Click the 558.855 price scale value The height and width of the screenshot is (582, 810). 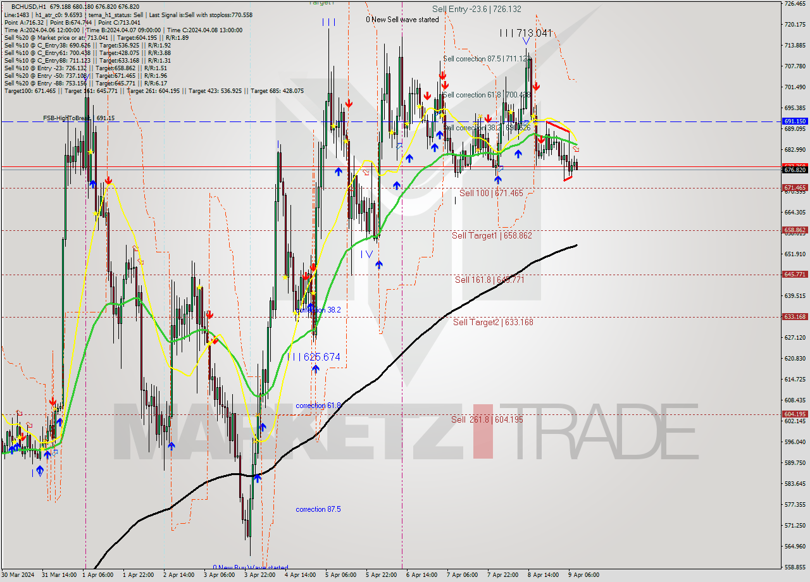(x=795, y=567)
